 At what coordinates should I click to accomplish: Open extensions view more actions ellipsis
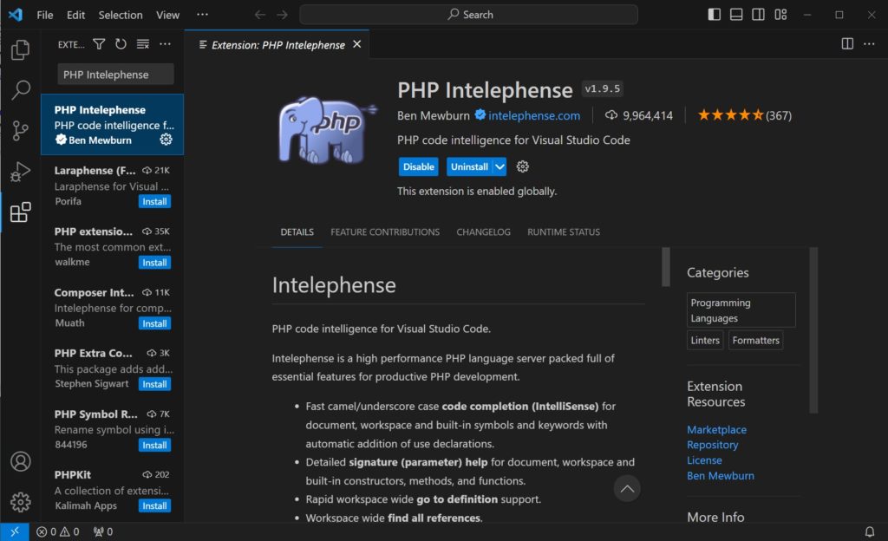[x=165, y=44]
